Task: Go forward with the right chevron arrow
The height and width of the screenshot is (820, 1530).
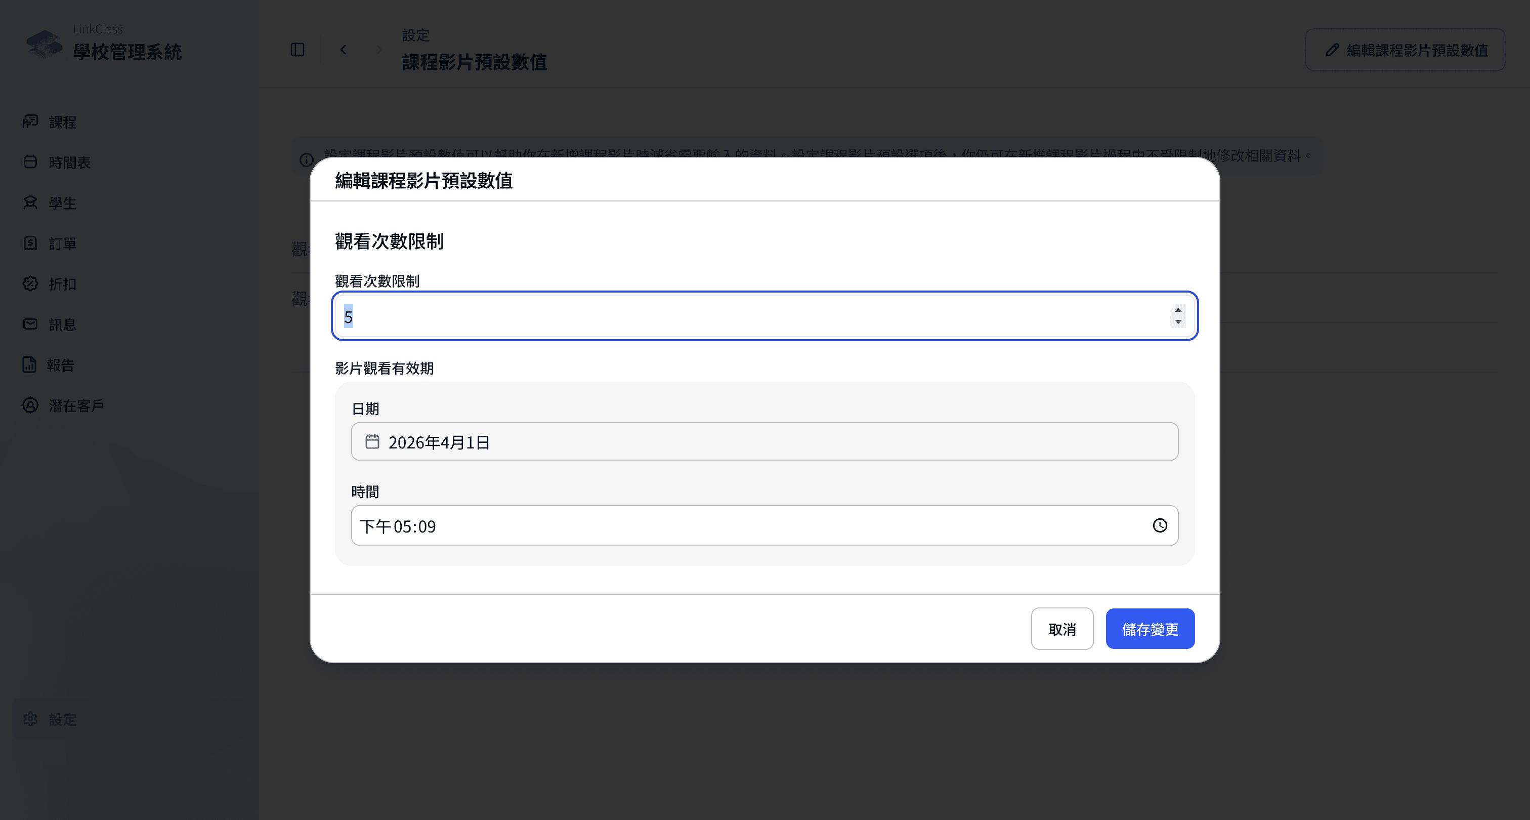Action: tap(379, 50)
